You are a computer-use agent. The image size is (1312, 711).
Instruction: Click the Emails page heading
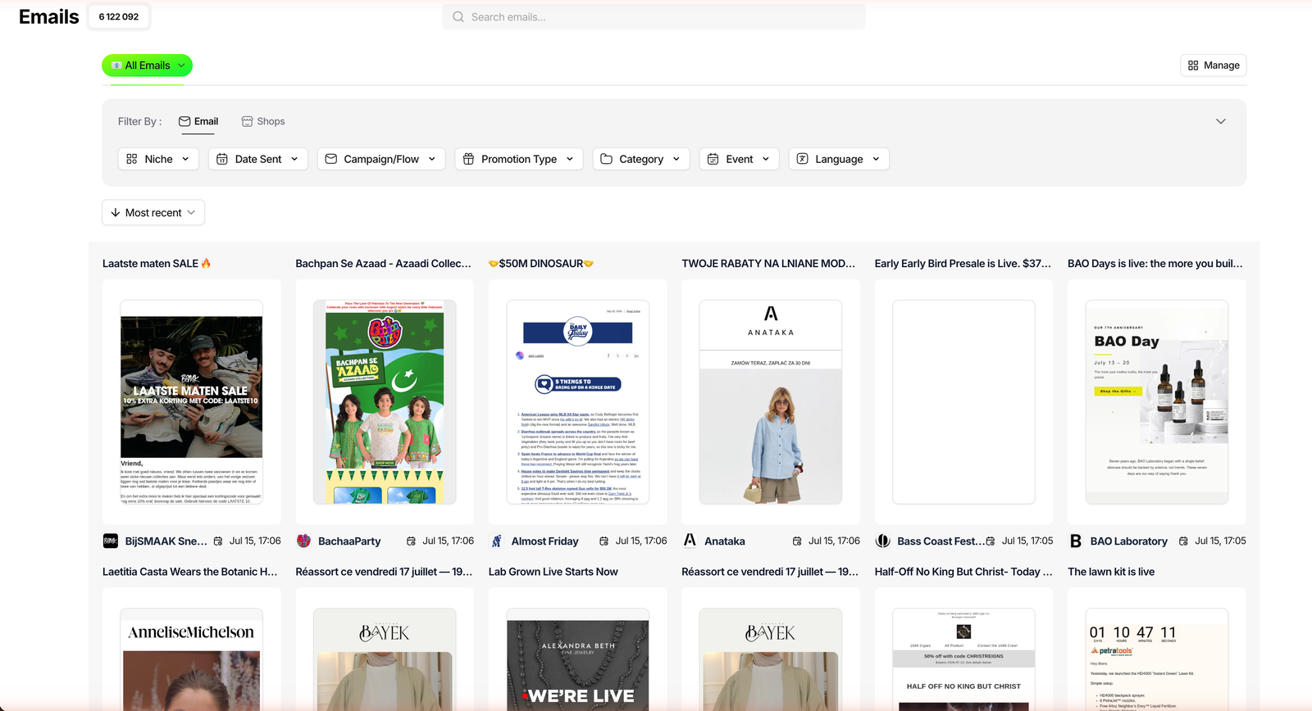(x=49, y=16)
